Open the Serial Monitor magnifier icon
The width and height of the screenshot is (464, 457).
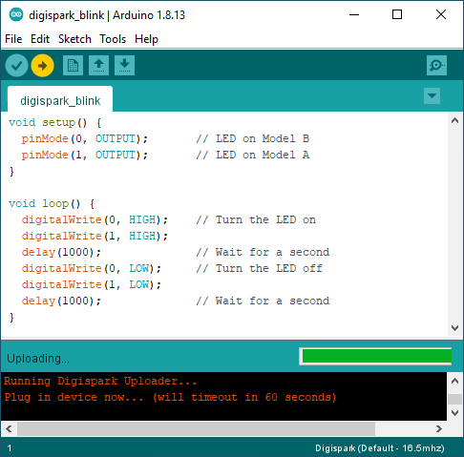coord(436,66)
